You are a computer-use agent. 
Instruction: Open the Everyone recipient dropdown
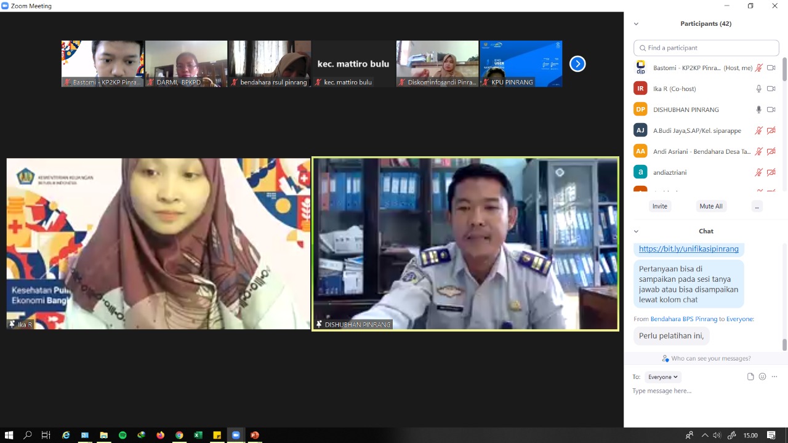pos(663,377)
